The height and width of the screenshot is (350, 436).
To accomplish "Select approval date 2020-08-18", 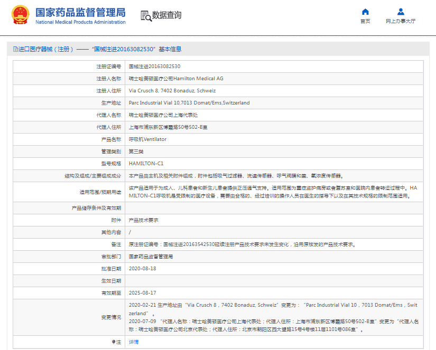I will tap(142, 269).
